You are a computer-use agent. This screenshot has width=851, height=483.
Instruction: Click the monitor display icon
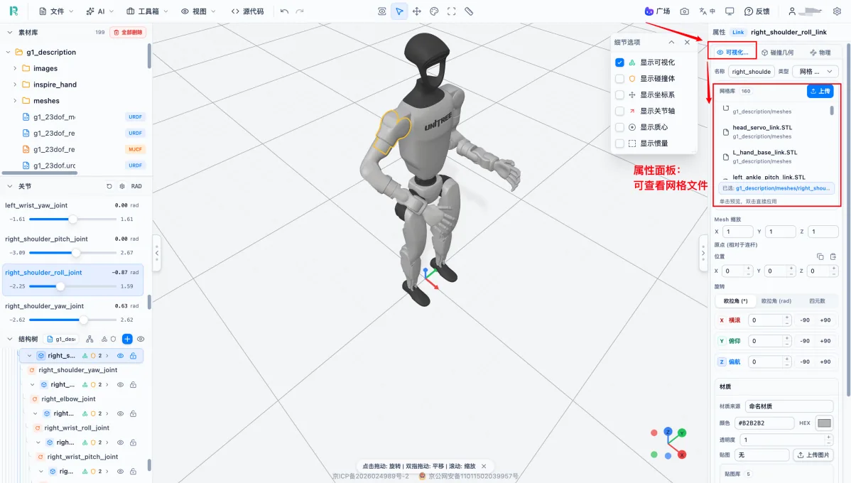(730, 11)
